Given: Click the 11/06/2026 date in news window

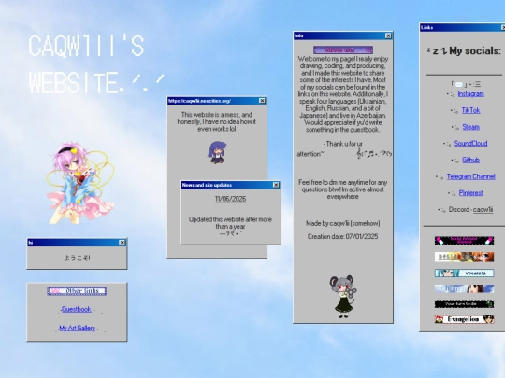Looking at the screenshot, I should (231, 199).
